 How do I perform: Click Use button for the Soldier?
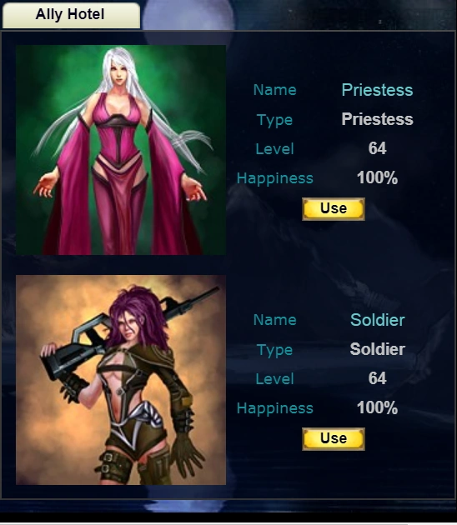pos(334,439)
